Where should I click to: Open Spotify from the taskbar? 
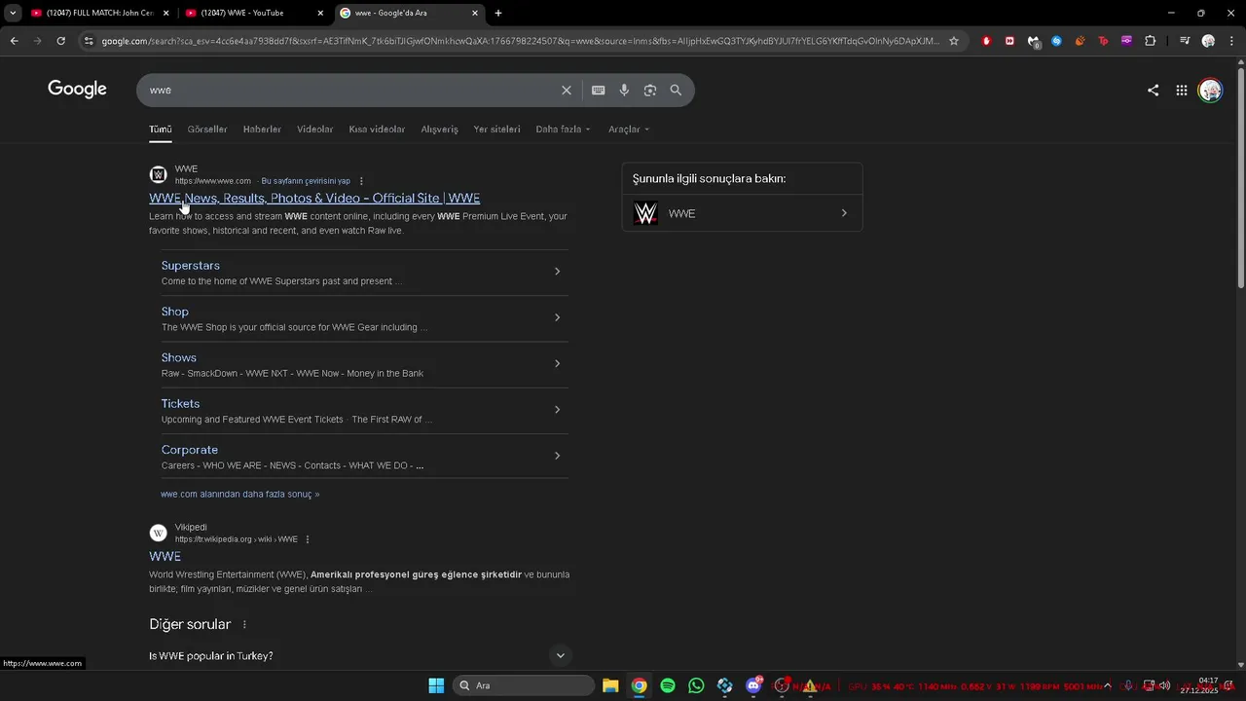coord(668,685)
